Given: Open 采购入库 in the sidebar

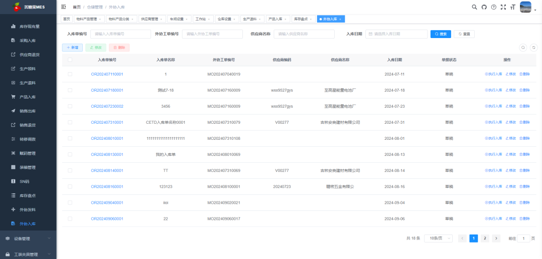Looking at the screenshot, I should 27,40.
